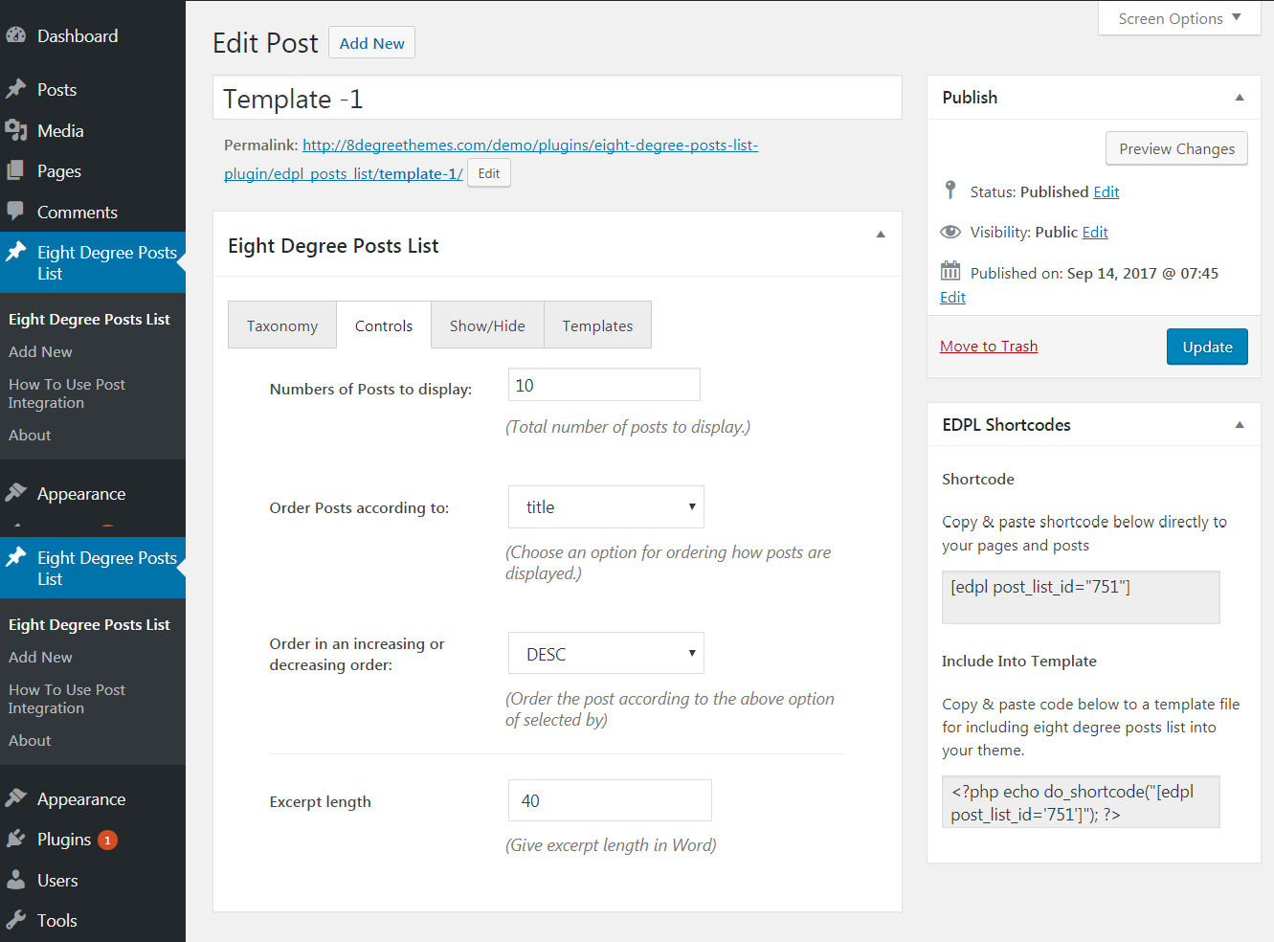1274x942 pixels.
Task: Click the blue Update button
Action: 1207,347
